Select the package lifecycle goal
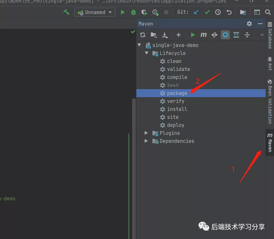The height and width of the screenshot is (239, 274). tap(201, 93)
